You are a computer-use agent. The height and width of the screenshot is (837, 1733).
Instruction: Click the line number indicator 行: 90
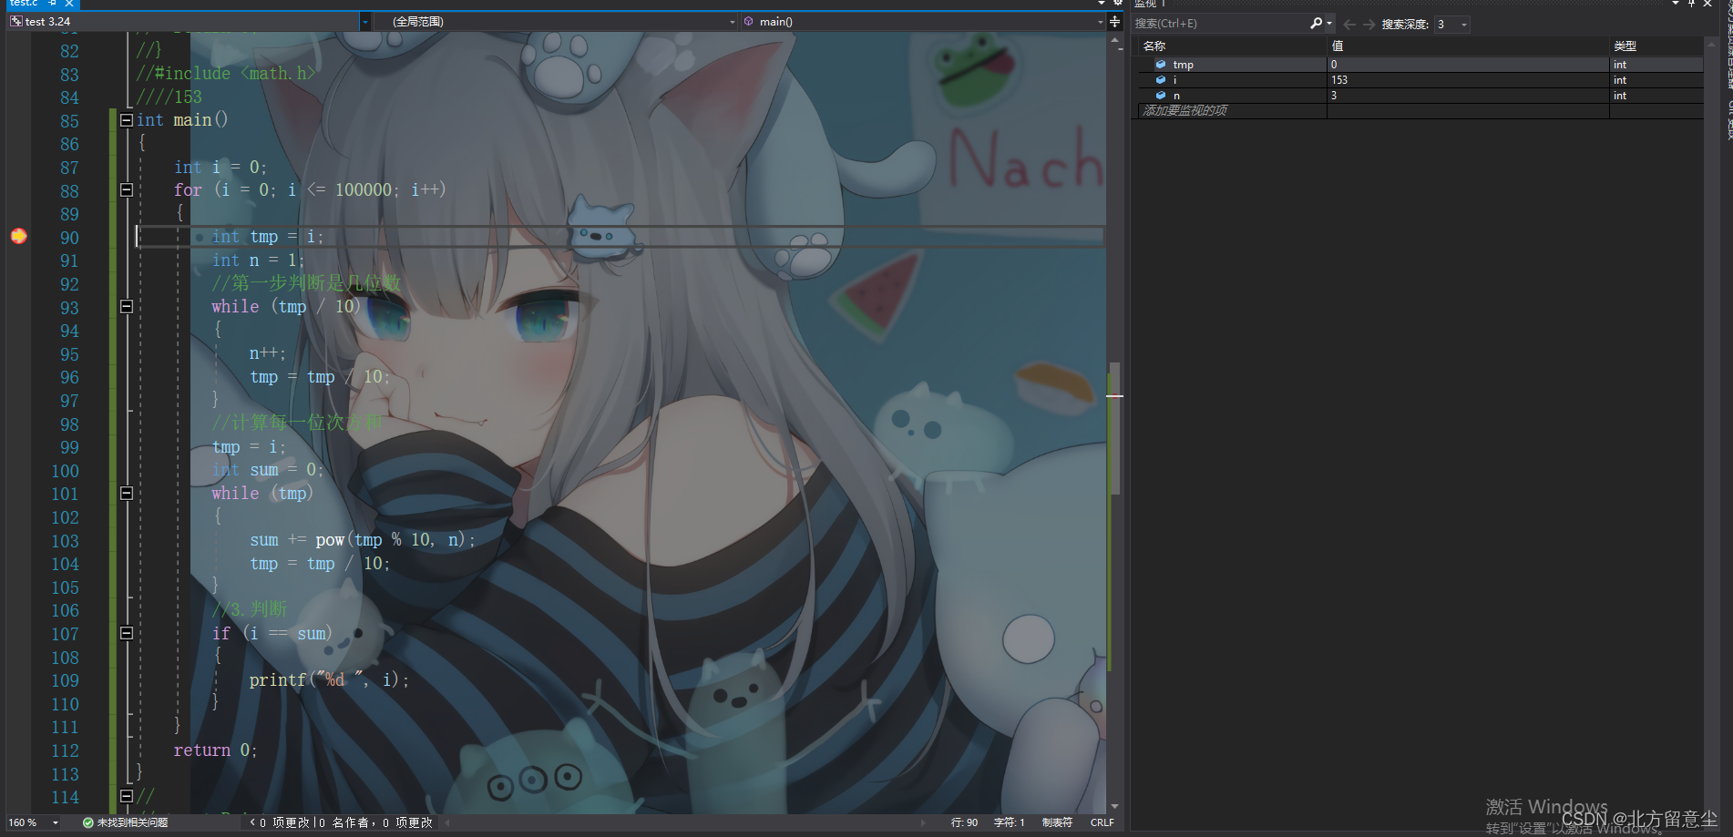[964, 822]
